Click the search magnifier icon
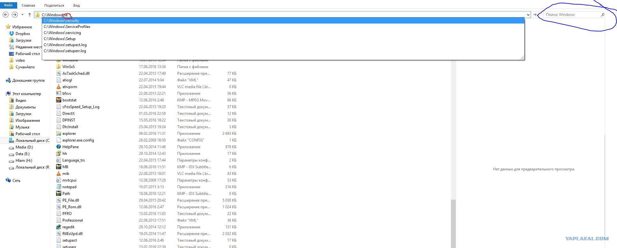The image size is (617, 248). point(602,15)
